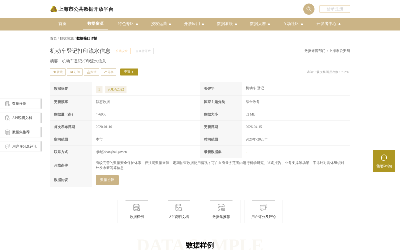Open 数据集推荐 card below the table
This screenshot has width=400, height=250.
coord(221,211)
